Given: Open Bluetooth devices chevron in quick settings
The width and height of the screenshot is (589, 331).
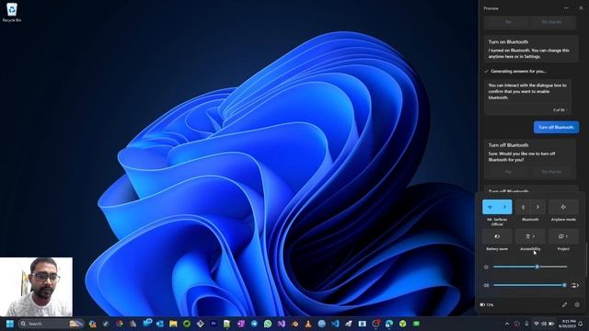Looking at the screenshot, I should pos(537,207).
